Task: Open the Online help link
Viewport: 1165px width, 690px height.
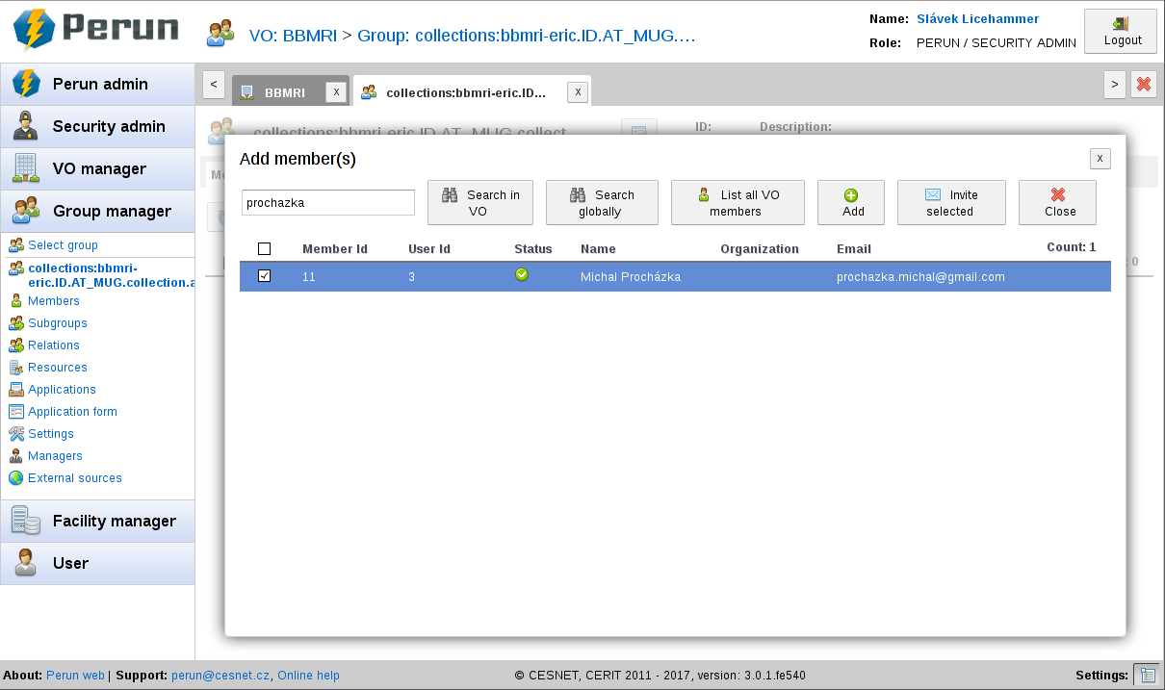Action: [309, 676]
